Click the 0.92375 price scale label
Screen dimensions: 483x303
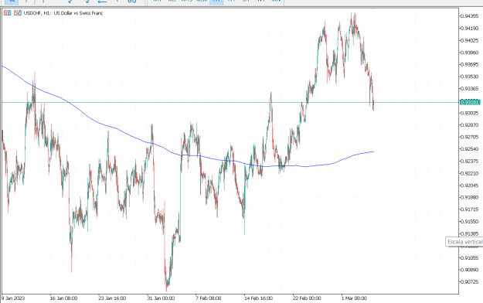click(470, 162)
